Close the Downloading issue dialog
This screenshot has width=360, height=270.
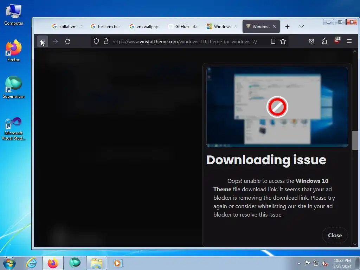point(335,235)
